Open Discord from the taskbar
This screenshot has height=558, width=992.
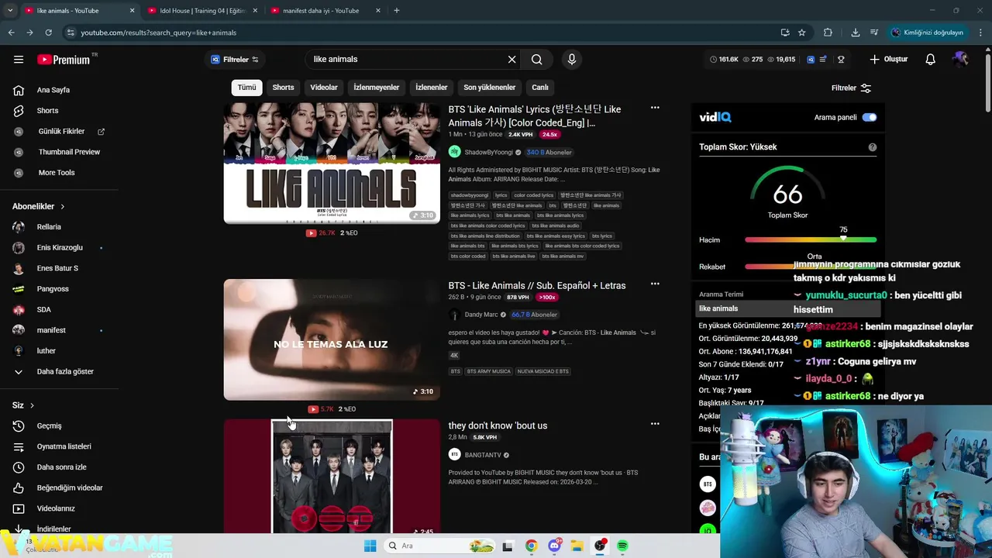[555, 546]
